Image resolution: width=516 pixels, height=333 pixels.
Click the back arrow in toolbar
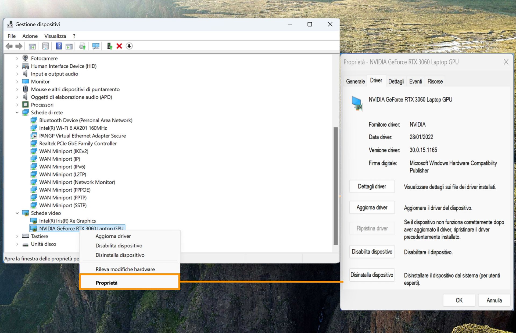pos(9,46)
